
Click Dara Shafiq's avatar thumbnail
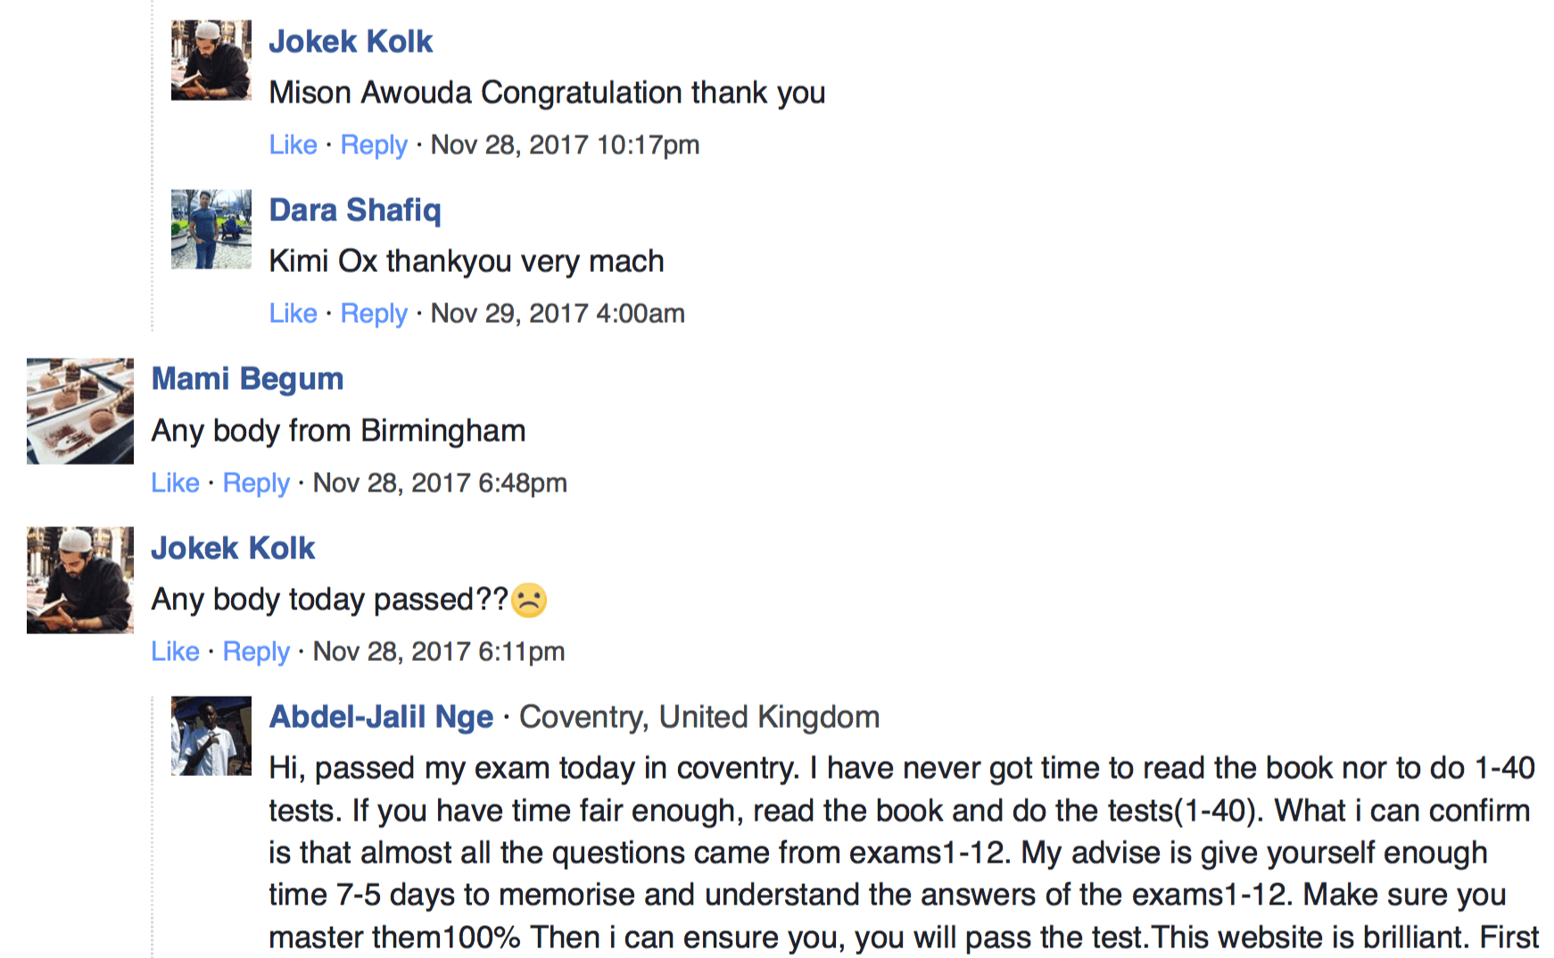(x=211, y=228)
